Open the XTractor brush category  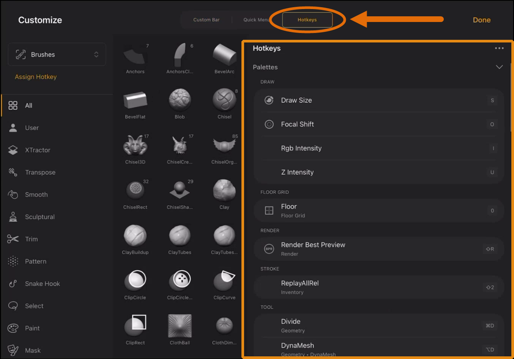coord(57,150)
